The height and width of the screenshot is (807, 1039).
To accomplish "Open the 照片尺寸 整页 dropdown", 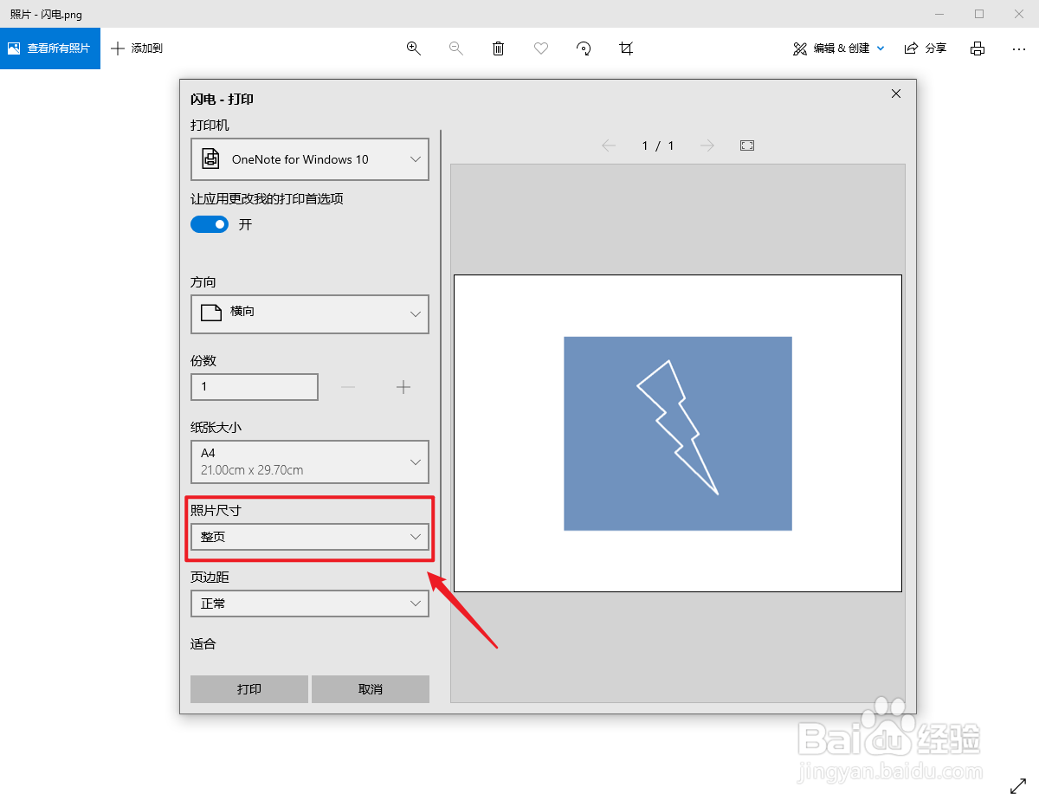I will click(310, 537).
